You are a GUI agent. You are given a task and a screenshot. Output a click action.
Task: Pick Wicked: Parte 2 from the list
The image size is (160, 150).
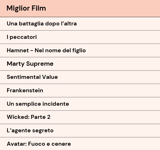[80, 117]
